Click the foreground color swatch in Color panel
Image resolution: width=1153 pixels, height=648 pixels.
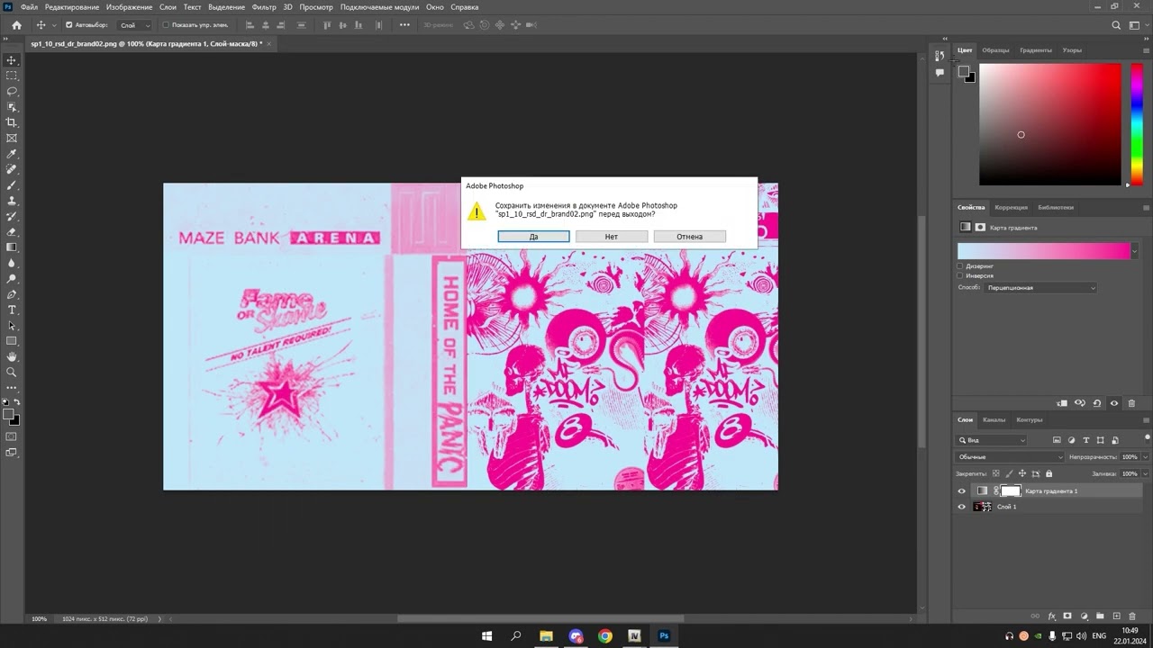tap(963, 71)
